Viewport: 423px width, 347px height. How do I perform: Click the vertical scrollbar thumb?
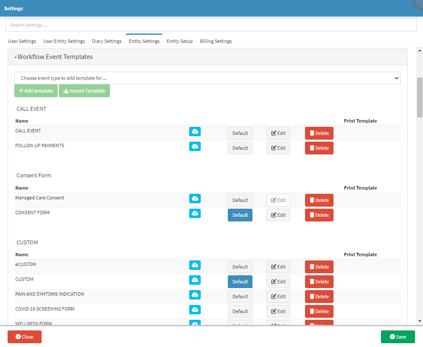[420, 97]
